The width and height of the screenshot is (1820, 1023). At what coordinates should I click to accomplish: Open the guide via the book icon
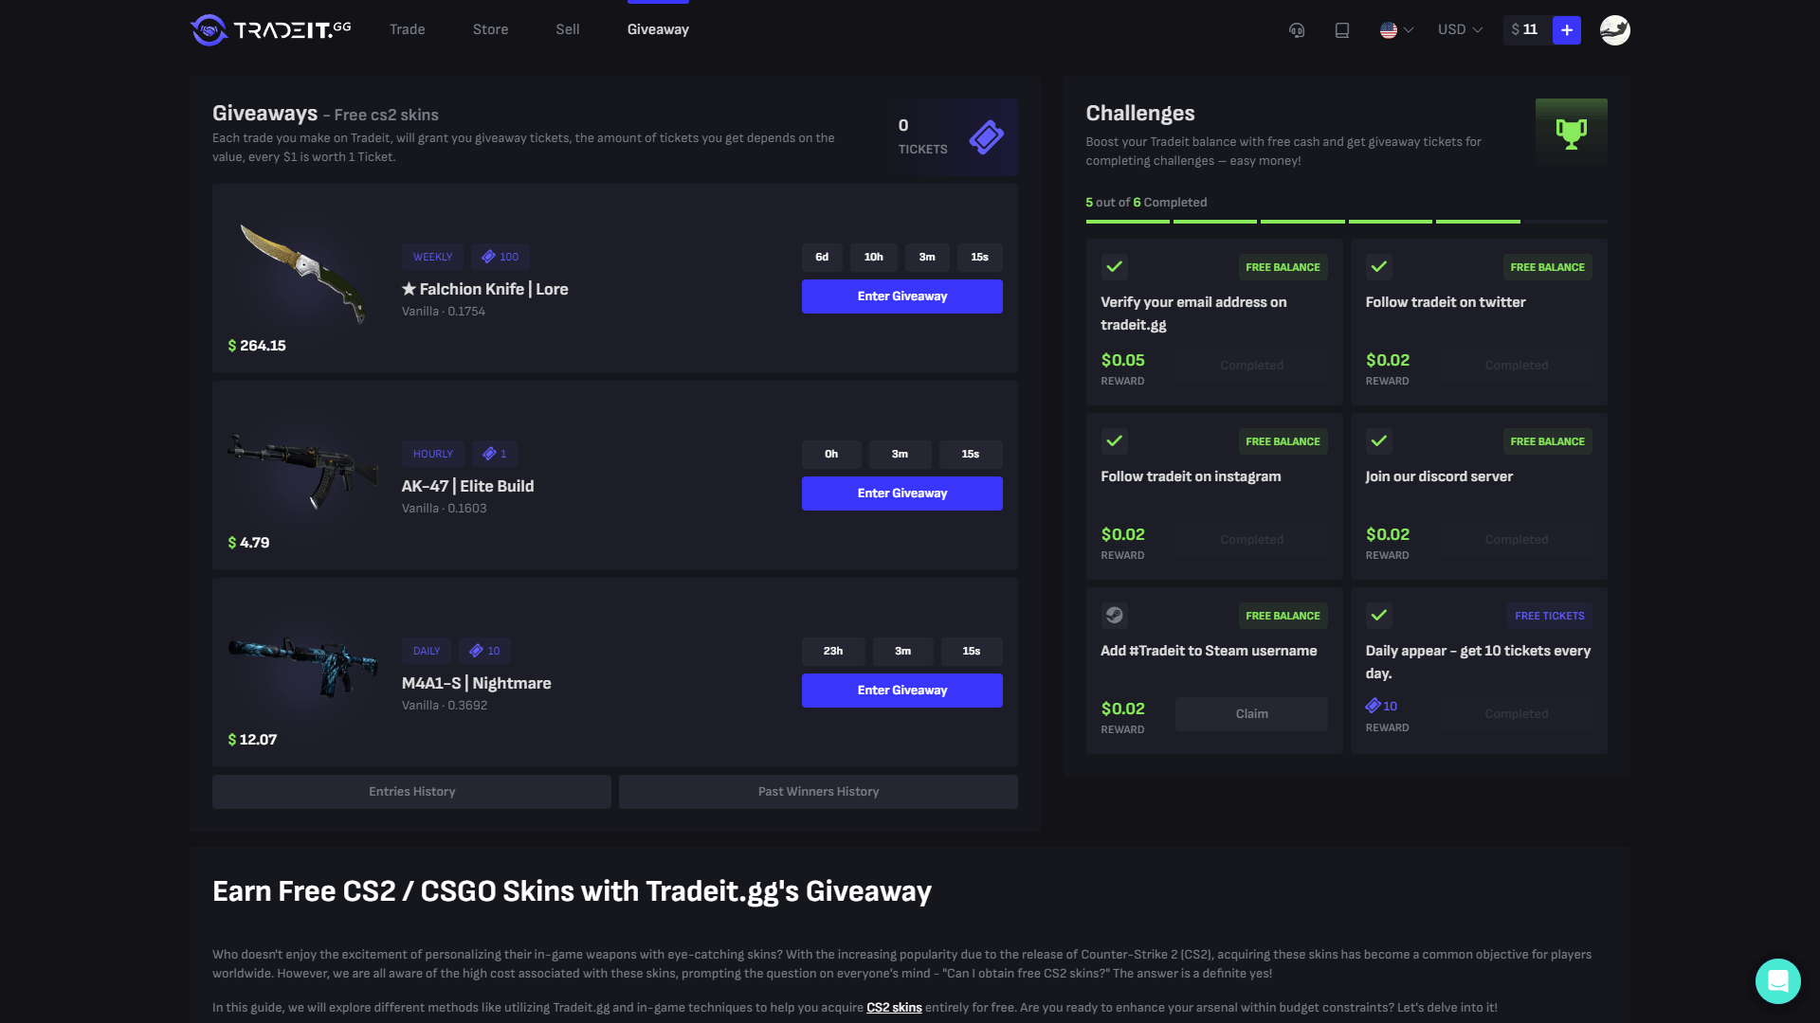click(1341, 29)
